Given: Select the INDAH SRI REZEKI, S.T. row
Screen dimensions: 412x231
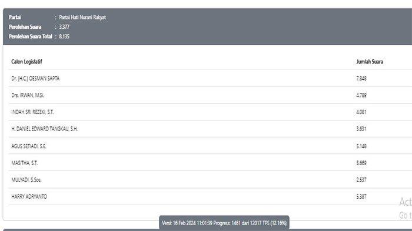Looking at the screenshot, I should click(210, 112).
